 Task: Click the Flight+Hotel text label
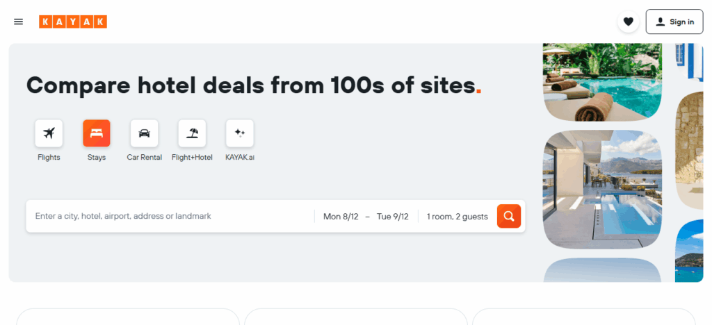192,158
